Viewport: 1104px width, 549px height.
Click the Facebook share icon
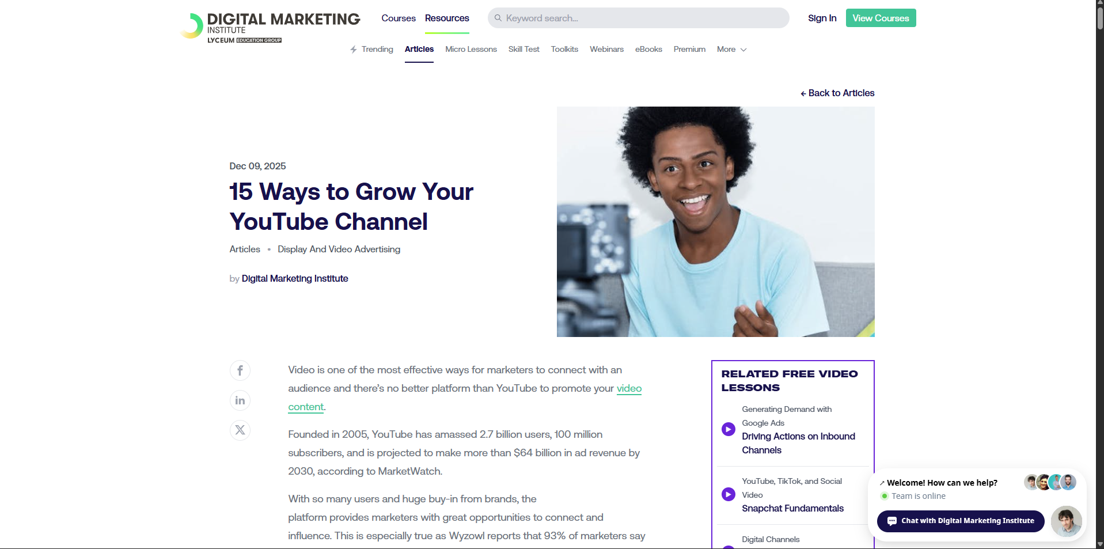point(240,370)
